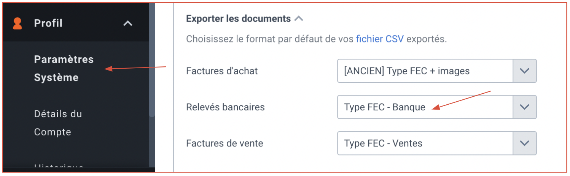The image size is (570, 176).
Task: Open Détails du Compte in the sidebar
Action: pyautogui.click(x=58, y=123)
